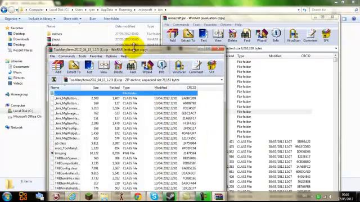Select Network in navigation pane
Screen dimensions: 360x202
[16, 127]
